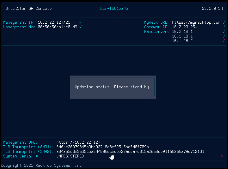
Task: Open the https://myracktop.com link
Action: (x=196, y=22)
